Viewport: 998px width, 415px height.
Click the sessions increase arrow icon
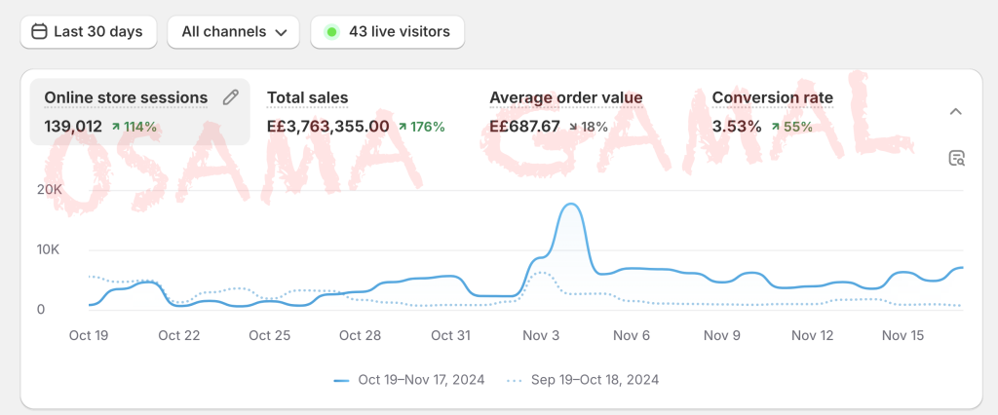(x=116, y=127)
